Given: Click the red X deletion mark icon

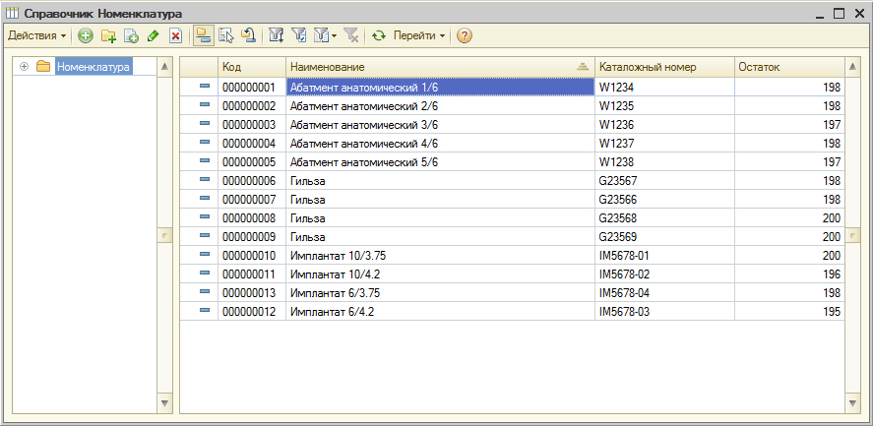Looking at the screenshot, I should point(175,35).
